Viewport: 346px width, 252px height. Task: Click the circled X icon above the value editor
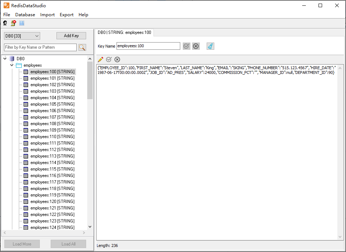coord(117,59)
